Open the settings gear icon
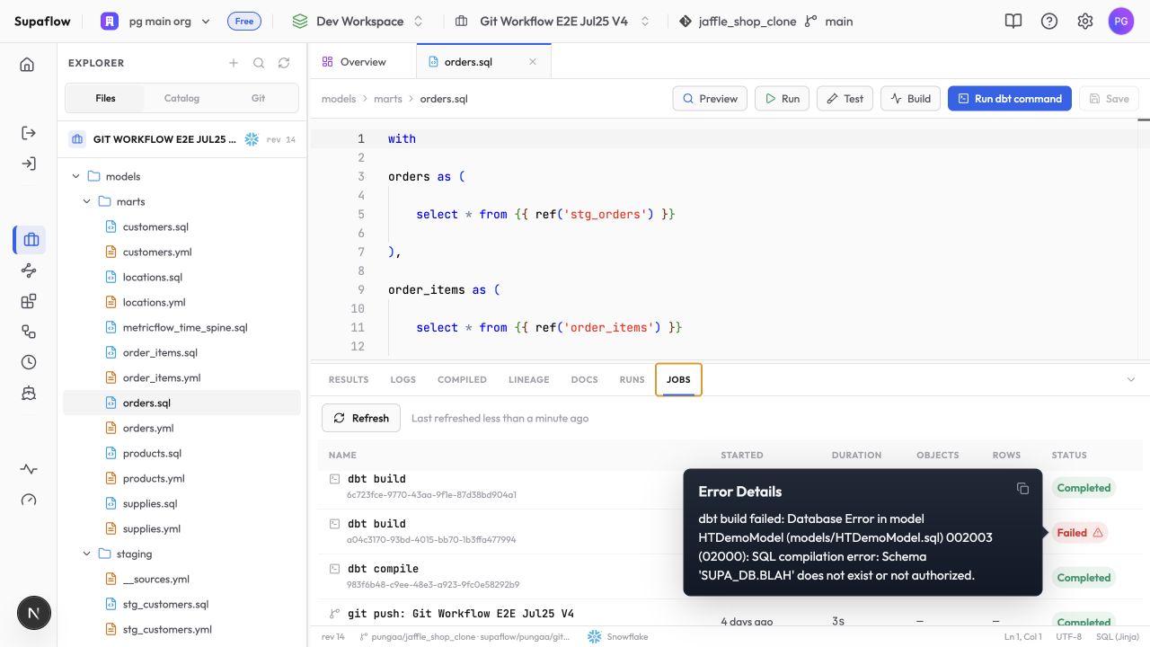Image resolution: width=1150 pixels, height=647 pixels. coord(1085,21)
